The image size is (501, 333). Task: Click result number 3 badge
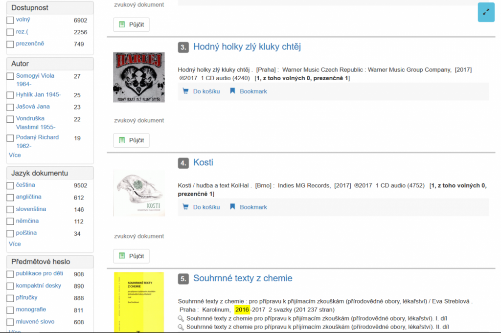click(x=183, y=47)
